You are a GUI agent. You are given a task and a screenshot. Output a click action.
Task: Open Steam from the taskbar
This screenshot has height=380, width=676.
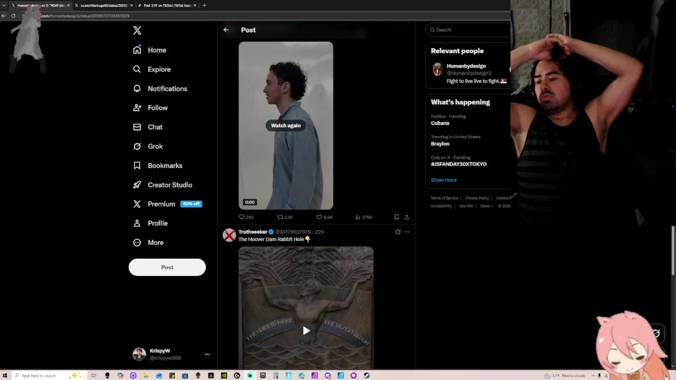click(x=367, y=376)
